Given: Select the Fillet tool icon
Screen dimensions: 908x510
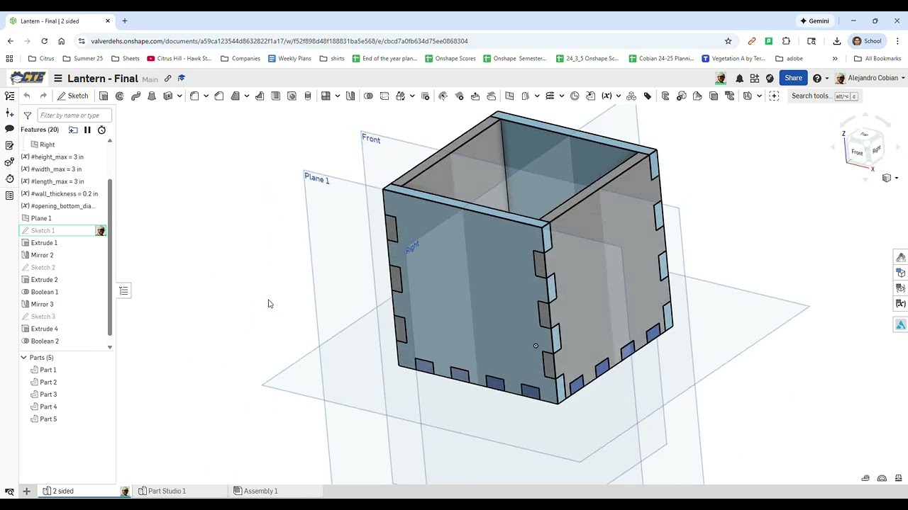Looking at the screenshot, I should click(194, 96).
